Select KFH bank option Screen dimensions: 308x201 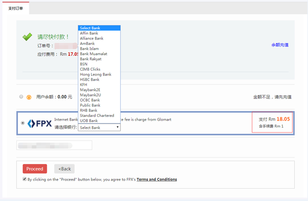[x=99, y=85]
